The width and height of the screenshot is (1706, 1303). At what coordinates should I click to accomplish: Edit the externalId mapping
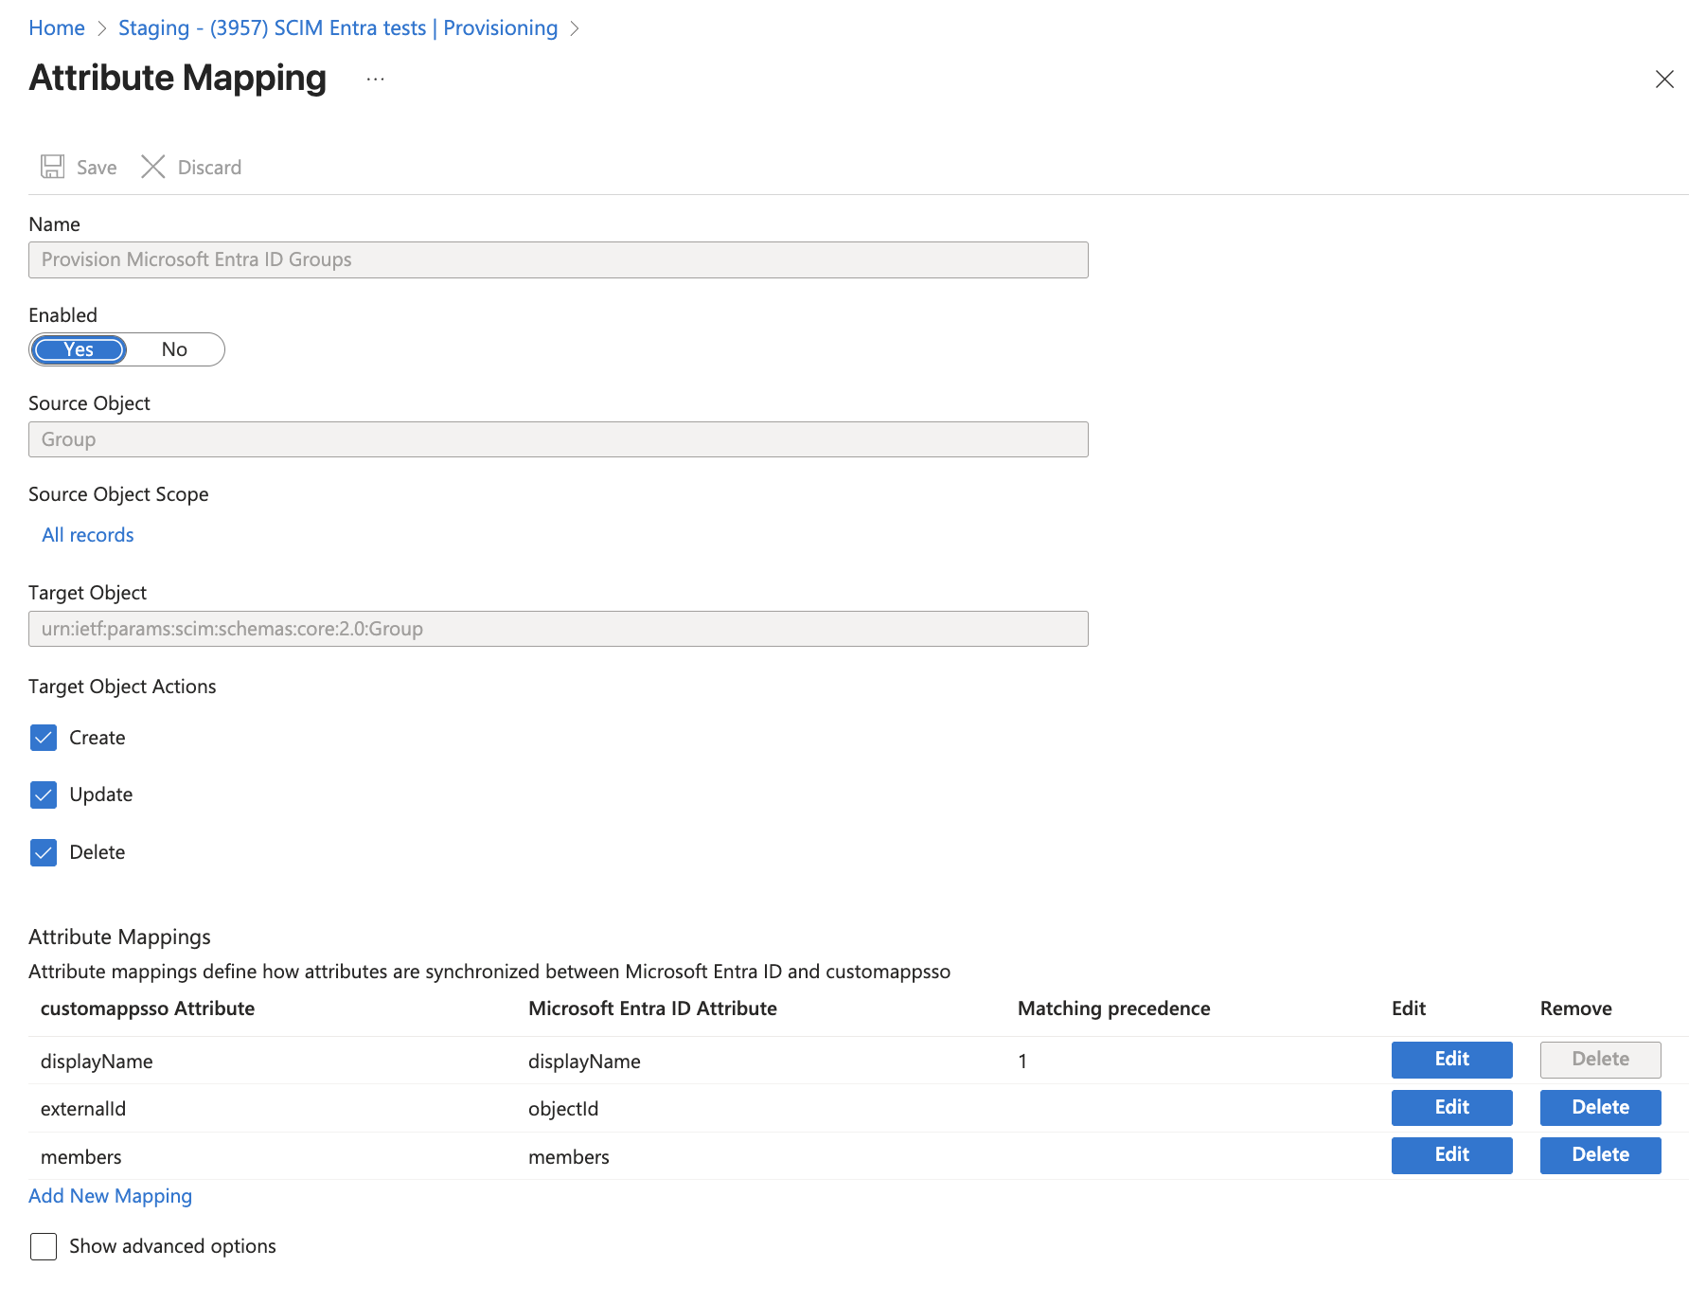(1451, 1107)
